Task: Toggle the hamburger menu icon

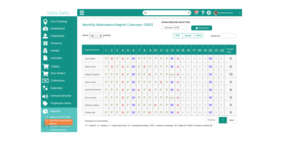Action: pos(82,13)
